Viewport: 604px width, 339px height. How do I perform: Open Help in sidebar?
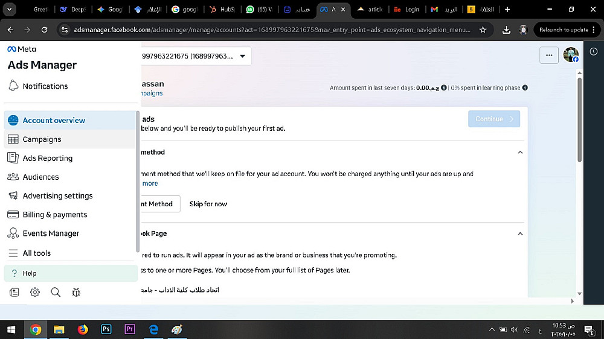[71, 273]
